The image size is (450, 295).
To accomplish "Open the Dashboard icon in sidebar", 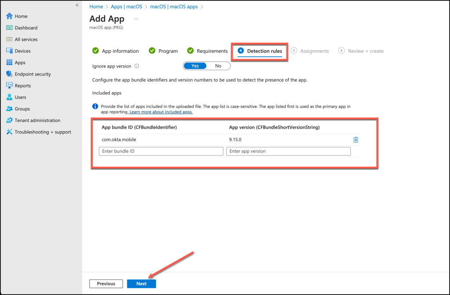I will [x=9, y=28].
